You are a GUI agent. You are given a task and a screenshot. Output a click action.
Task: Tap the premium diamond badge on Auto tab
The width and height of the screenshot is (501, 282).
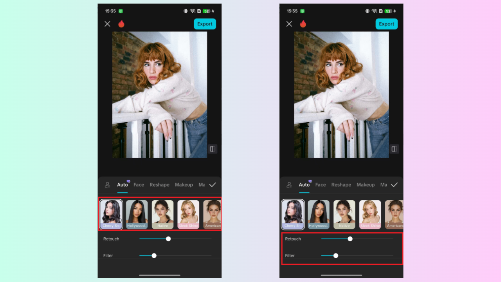pos(128,181)
